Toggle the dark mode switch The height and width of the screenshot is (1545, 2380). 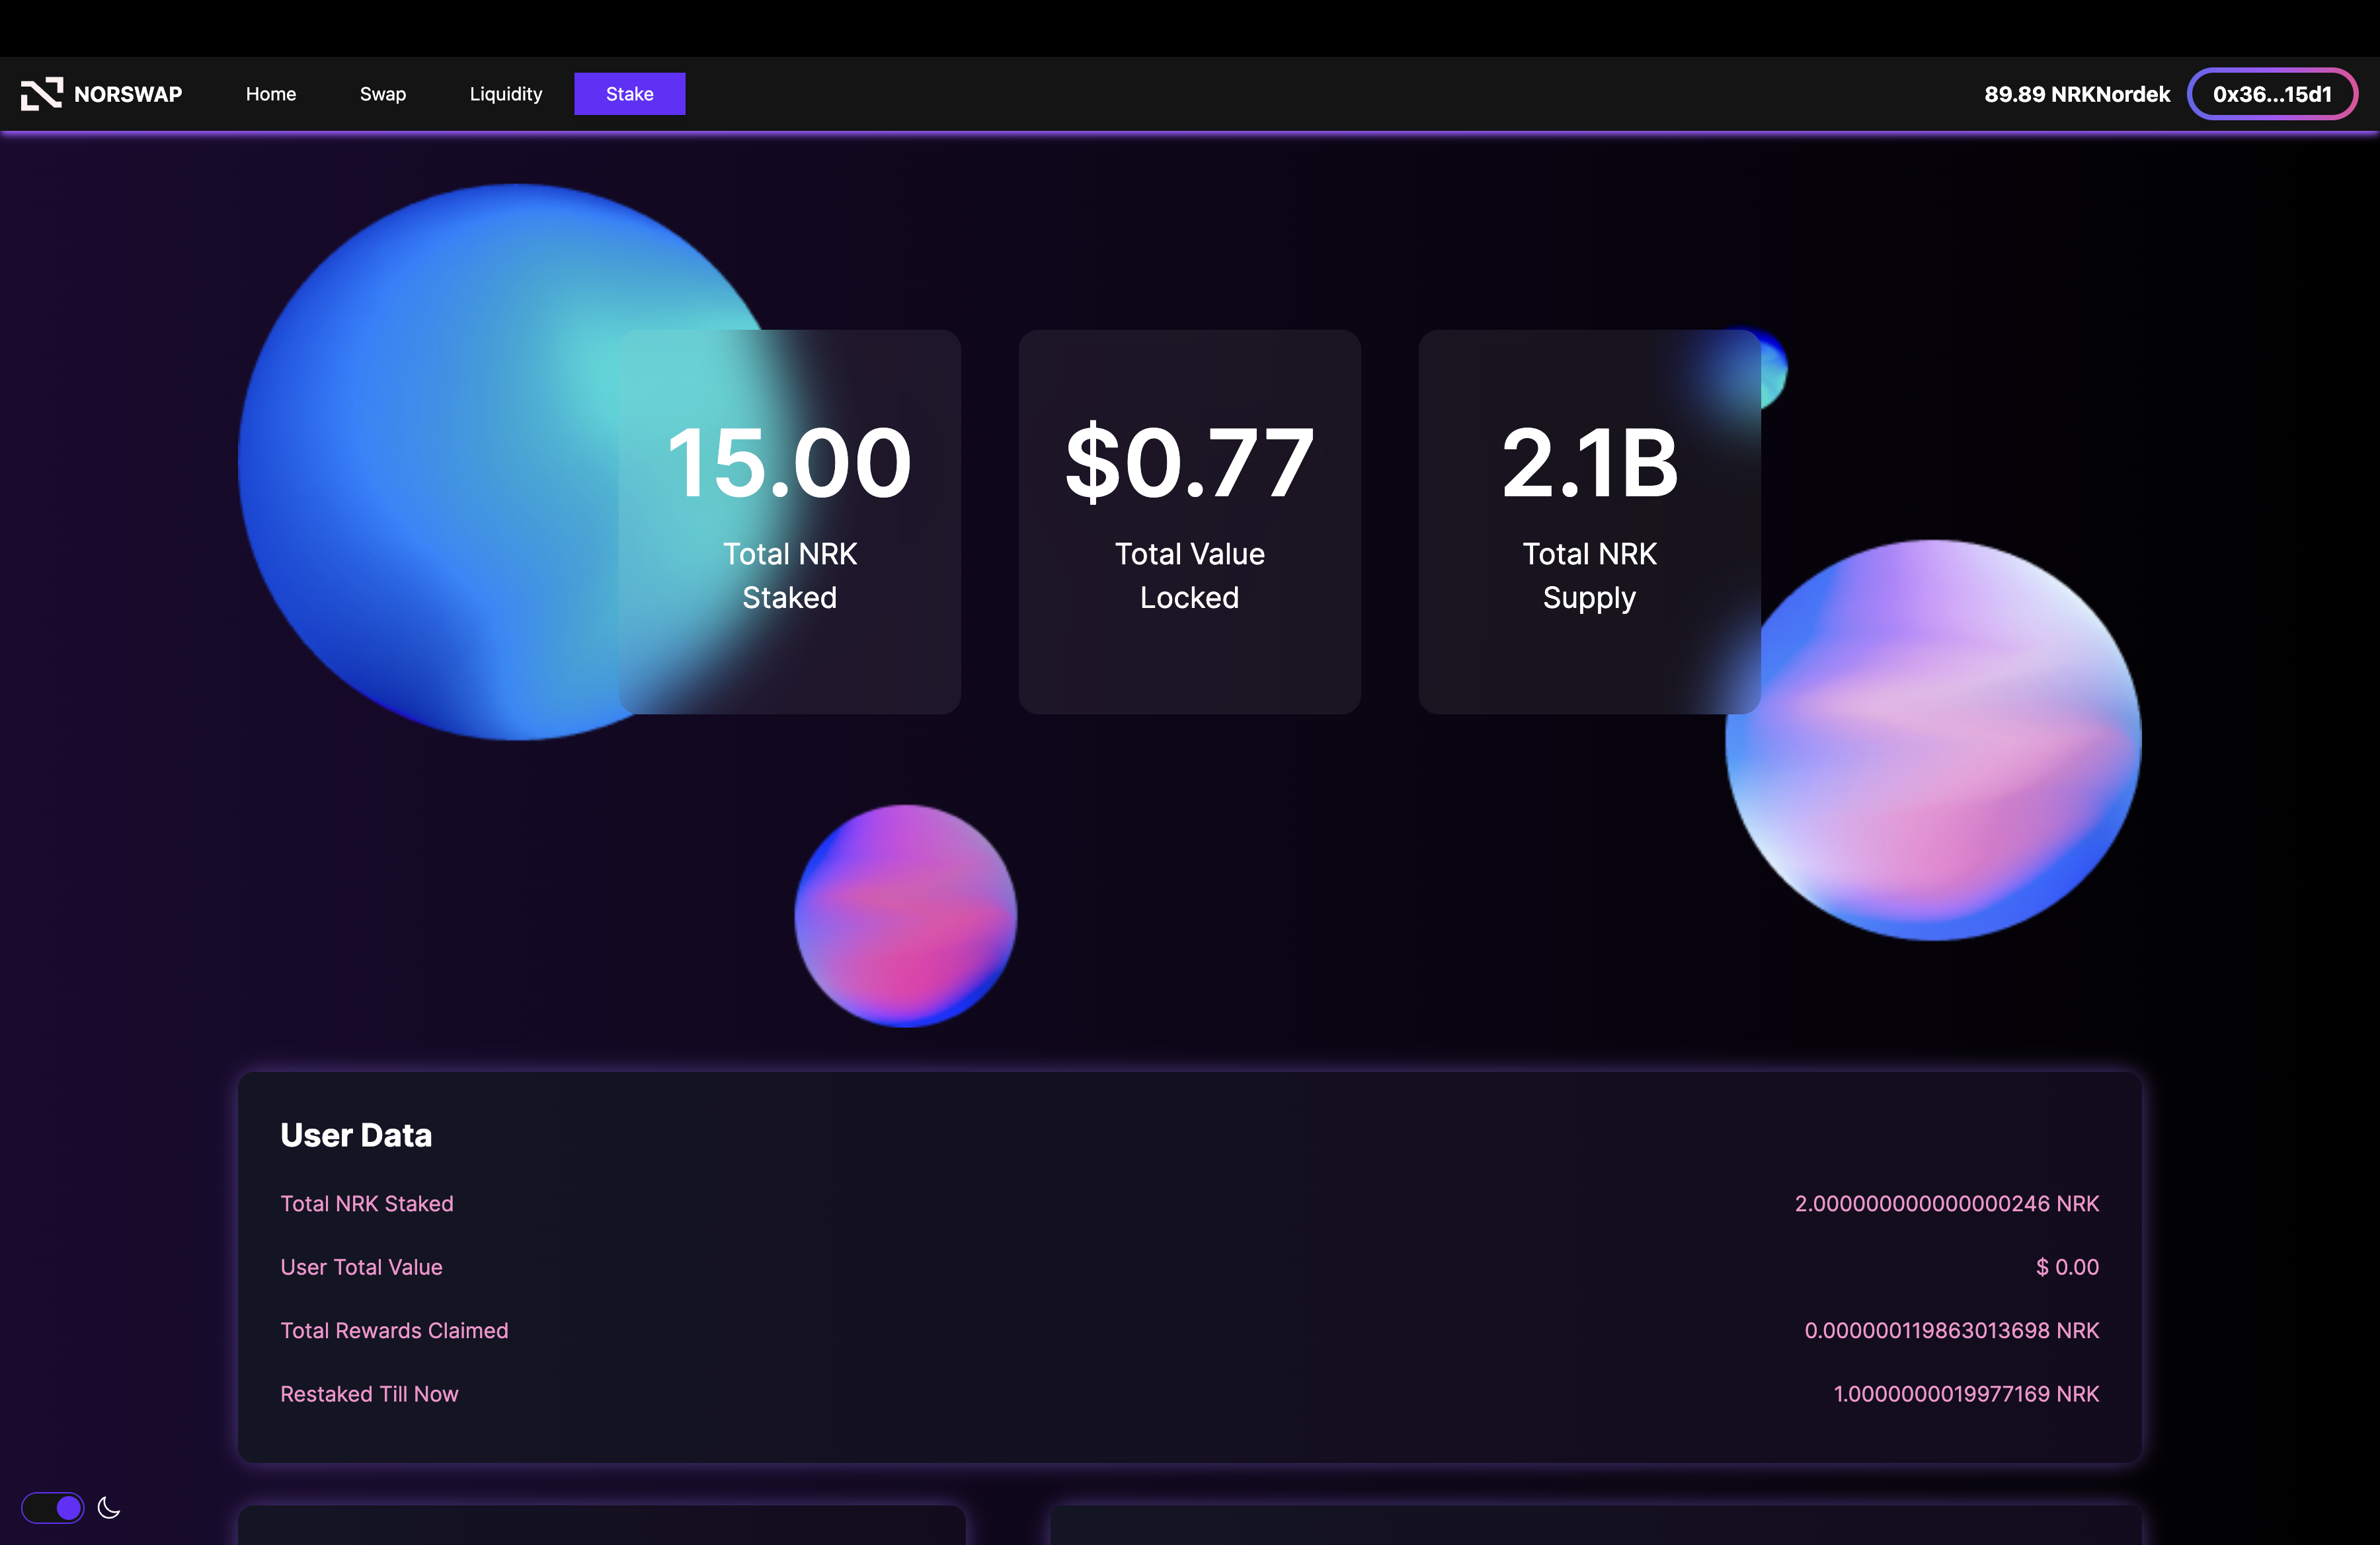click(x=53, y=1507)
